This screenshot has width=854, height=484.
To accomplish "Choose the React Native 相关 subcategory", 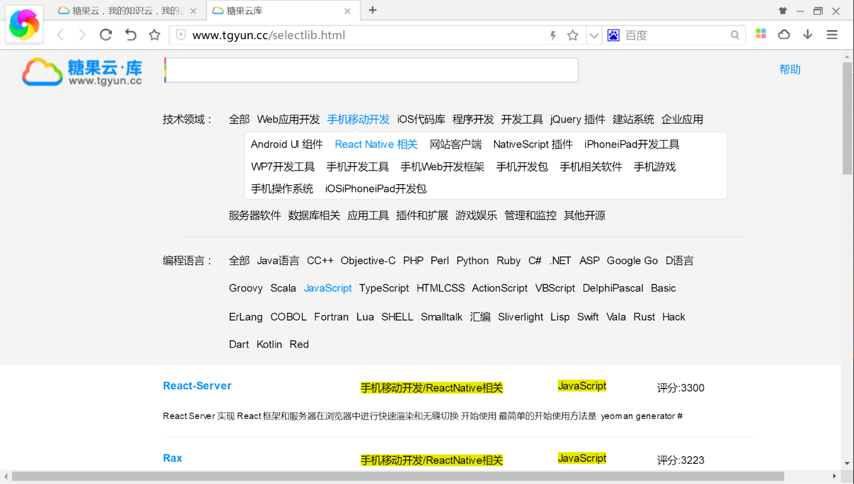I will tap(377, 144).
